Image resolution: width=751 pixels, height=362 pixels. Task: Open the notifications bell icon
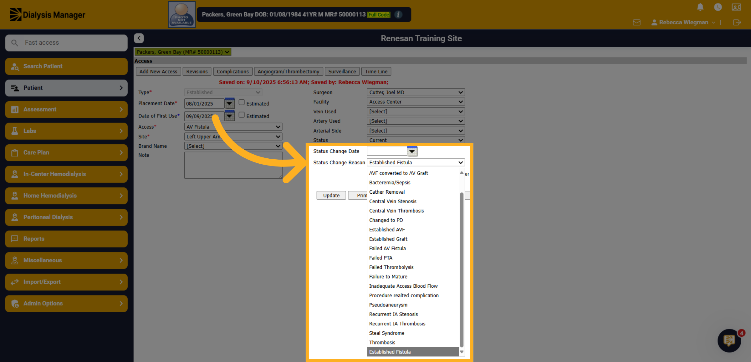pos(700,7)
